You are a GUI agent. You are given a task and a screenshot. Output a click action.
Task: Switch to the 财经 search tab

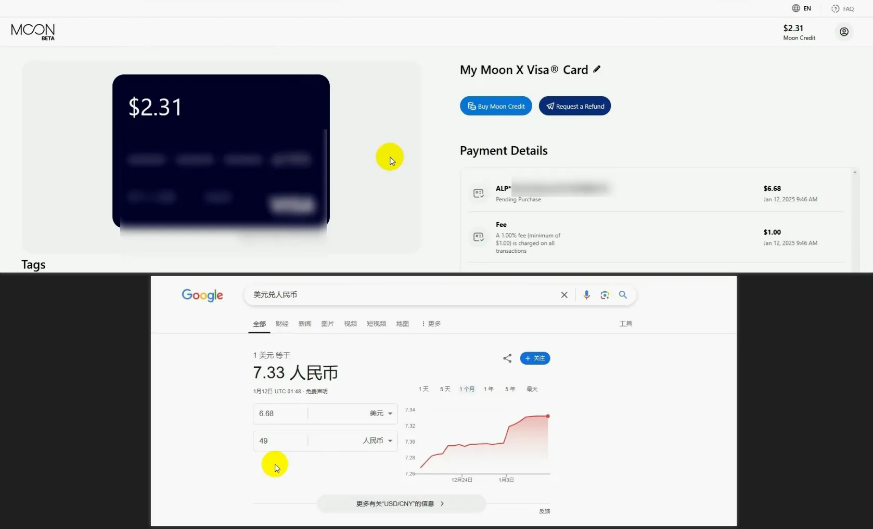[282, 324]
